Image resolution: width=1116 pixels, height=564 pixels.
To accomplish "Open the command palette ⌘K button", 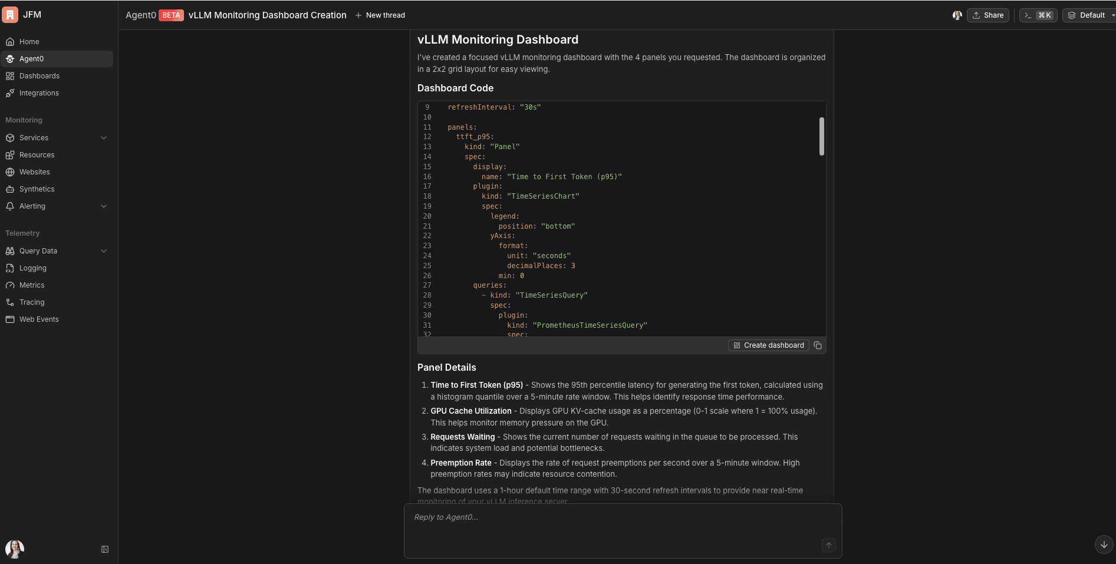I will click(x=1038, y=15).
